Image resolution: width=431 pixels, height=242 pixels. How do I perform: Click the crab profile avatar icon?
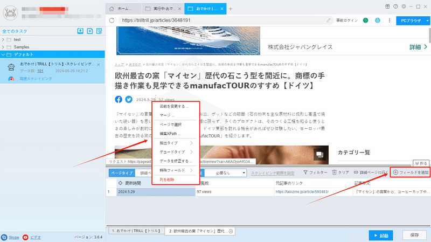click(x=10, y=12)
